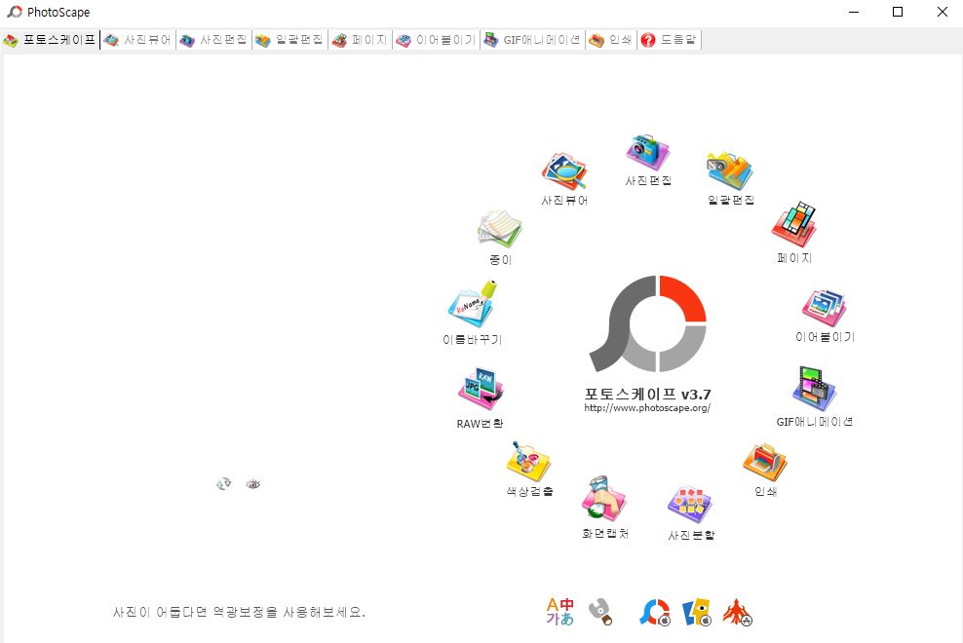Open http://www.photoscape.org/ link

tap(647, 408)
